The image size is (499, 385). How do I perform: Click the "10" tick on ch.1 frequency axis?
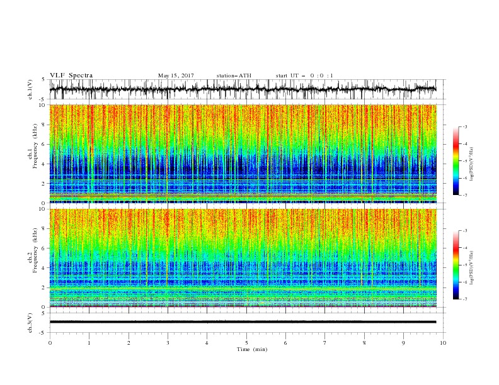click(x=42, y=105)
